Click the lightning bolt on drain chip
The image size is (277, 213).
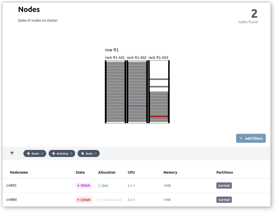tap(83, 153)
